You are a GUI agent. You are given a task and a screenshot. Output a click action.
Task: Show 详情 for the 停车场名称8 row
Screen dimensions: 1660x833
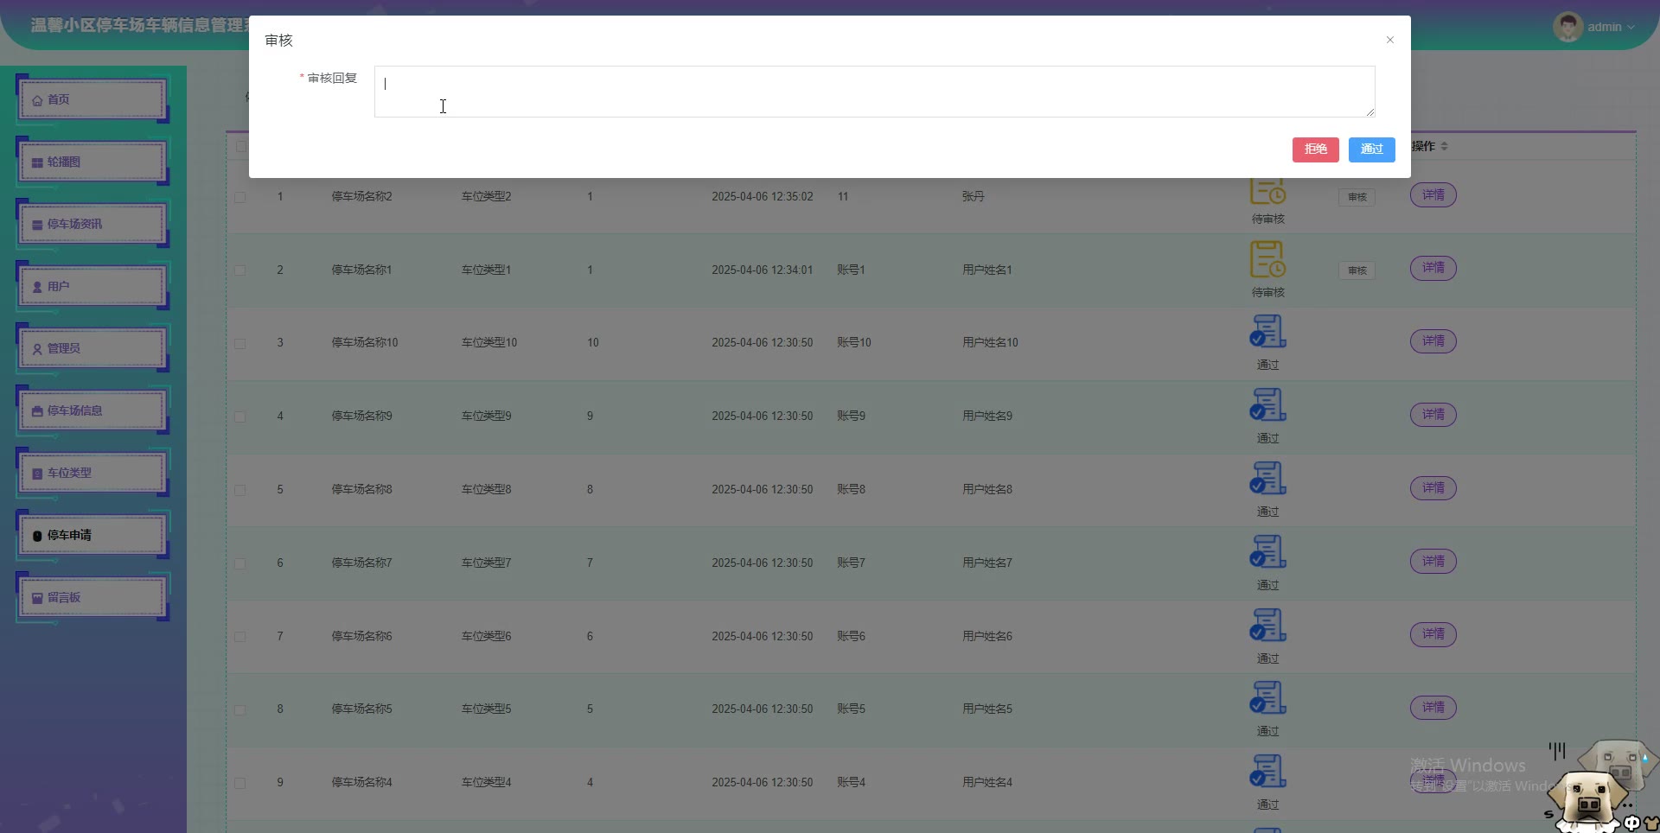1433,488
